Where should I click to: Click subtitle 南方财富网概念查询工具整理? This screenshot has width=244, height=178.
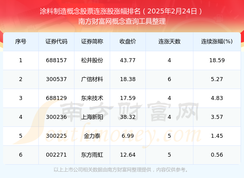click(122, 21)
